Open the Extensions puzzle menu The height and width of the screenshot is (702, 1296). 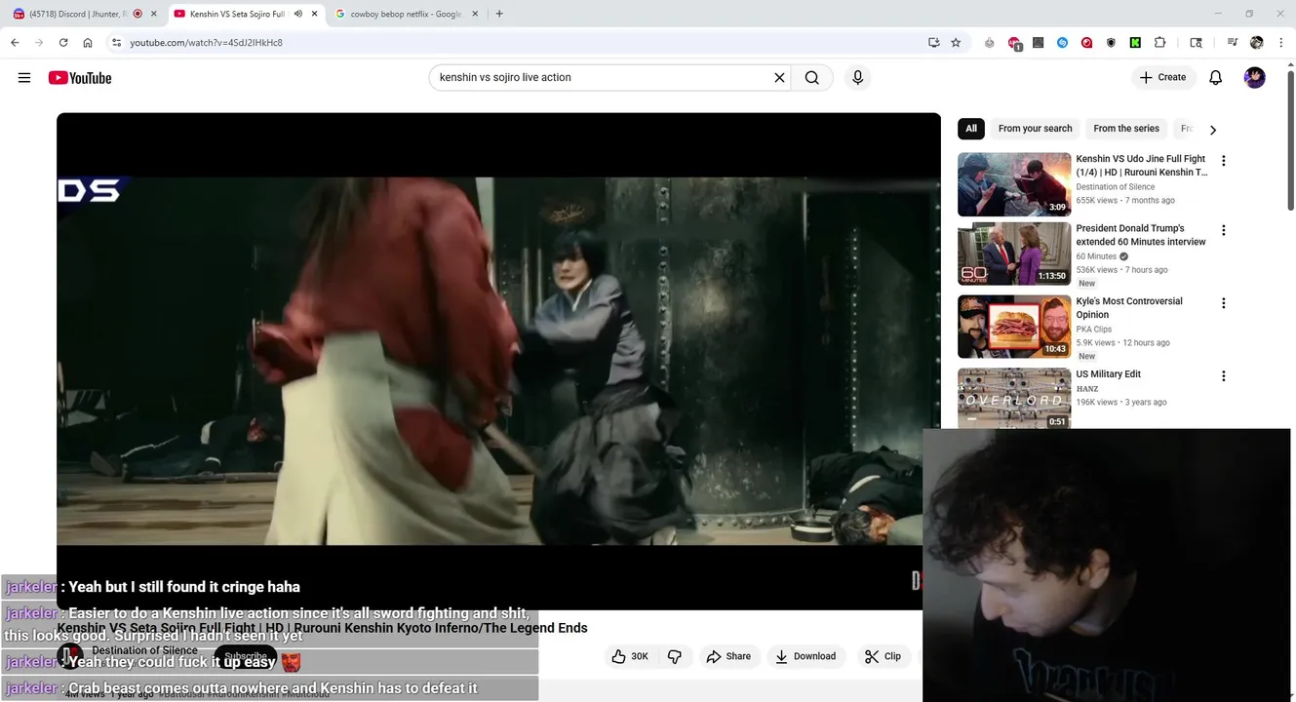pos(1159,43)
